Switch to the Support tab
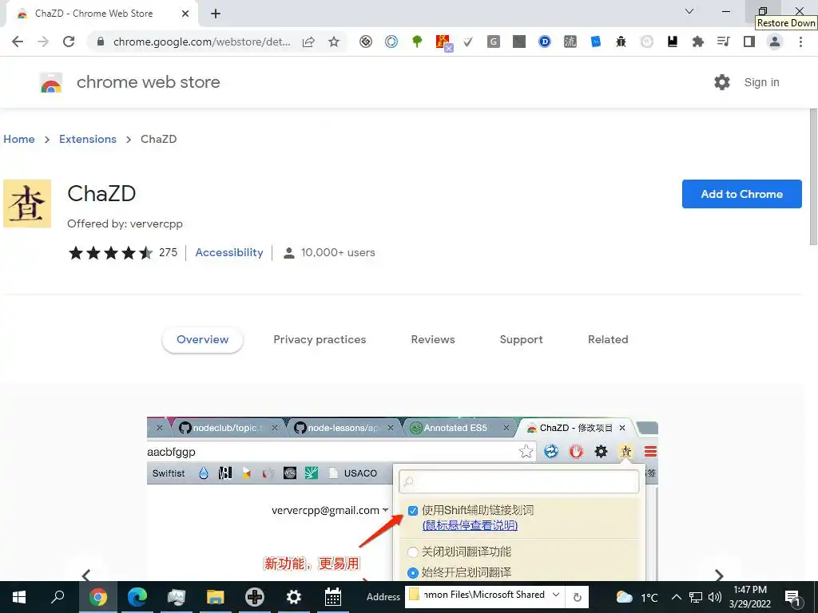 click(521, 339)
